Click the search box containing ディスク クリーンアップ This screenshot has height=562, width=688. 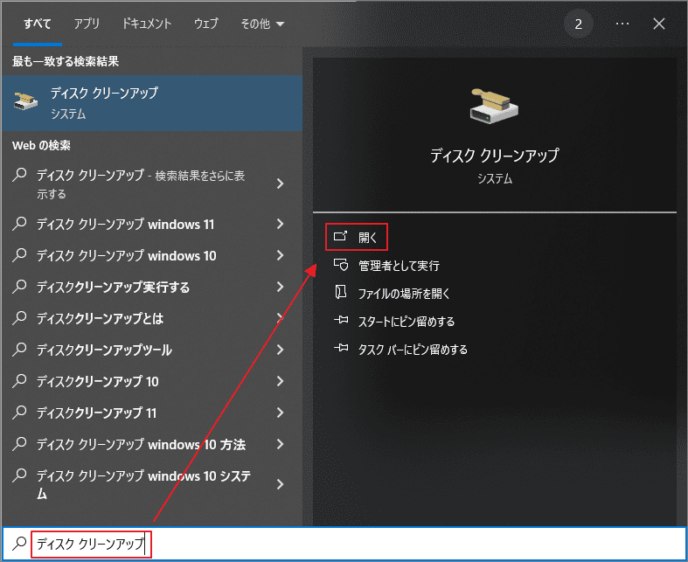click(344, 544)
